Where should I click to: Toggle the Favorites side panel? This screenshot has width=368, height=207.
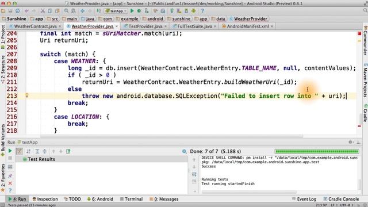pyautogui.click(x=3, y=178)
